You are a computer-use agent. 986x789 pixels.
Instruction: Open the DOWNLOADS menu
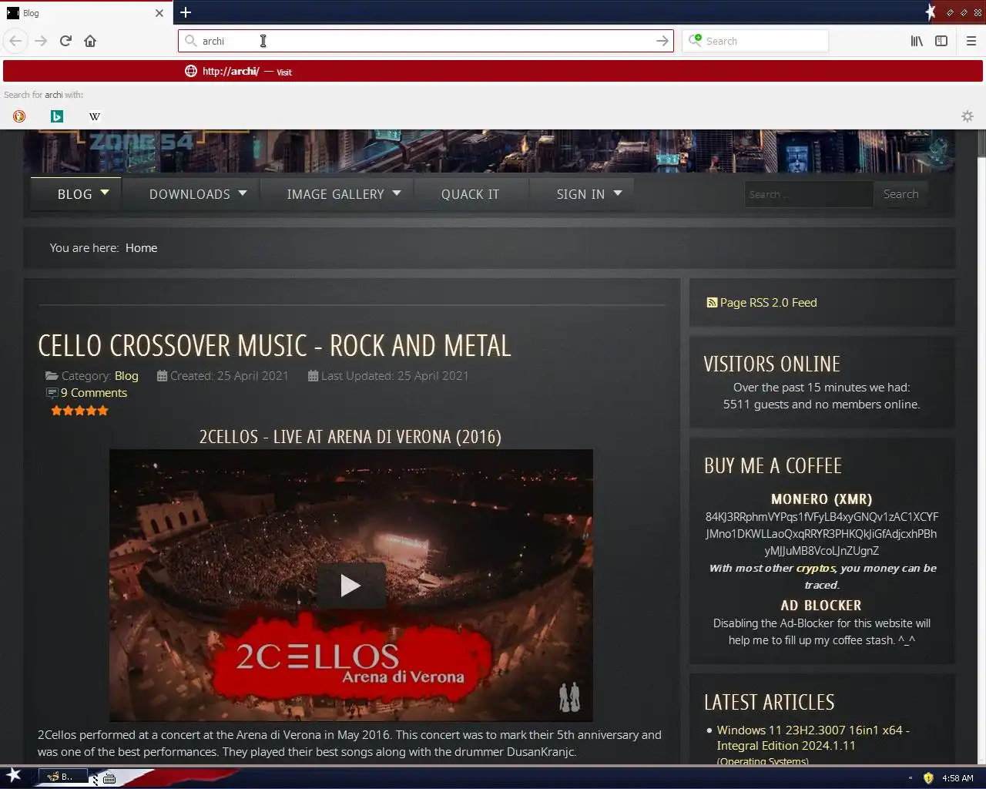[189, 194]
